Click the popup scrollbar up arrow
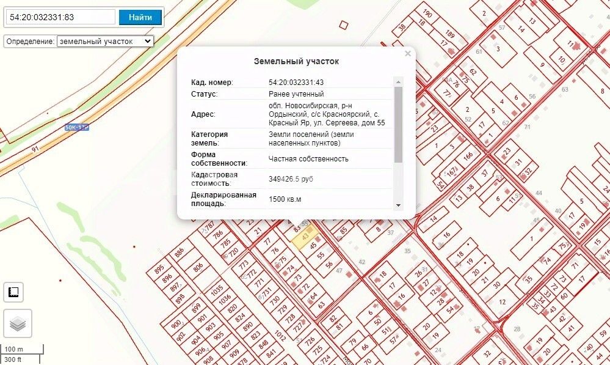 coord(398,82)
